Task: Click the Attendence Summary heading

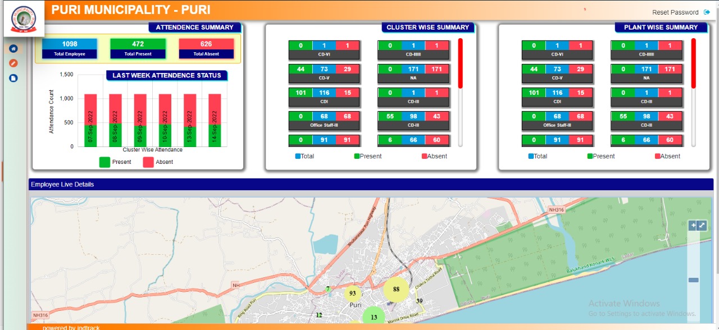Action: point(194,27)
